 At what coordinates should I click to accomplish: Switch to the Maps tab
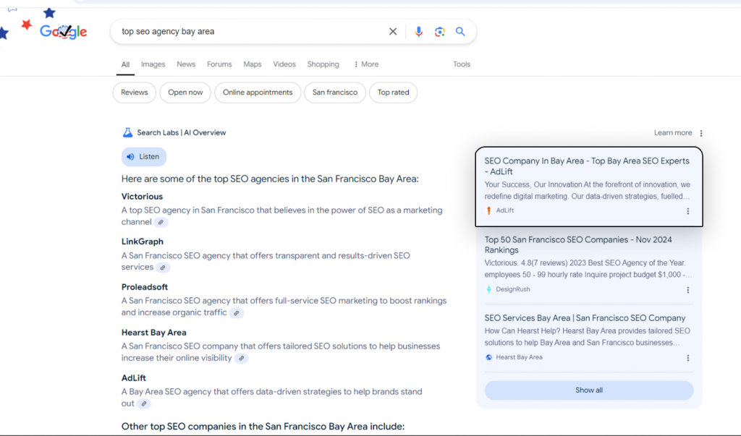click(x=252, y=64)
